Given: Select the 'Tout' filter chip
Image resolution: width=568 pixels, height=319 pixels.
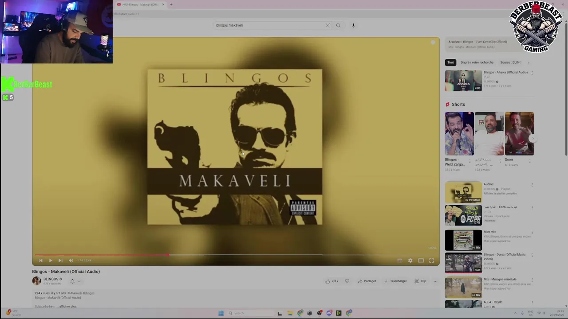Looking at the screenshot, I should (450, 62).
